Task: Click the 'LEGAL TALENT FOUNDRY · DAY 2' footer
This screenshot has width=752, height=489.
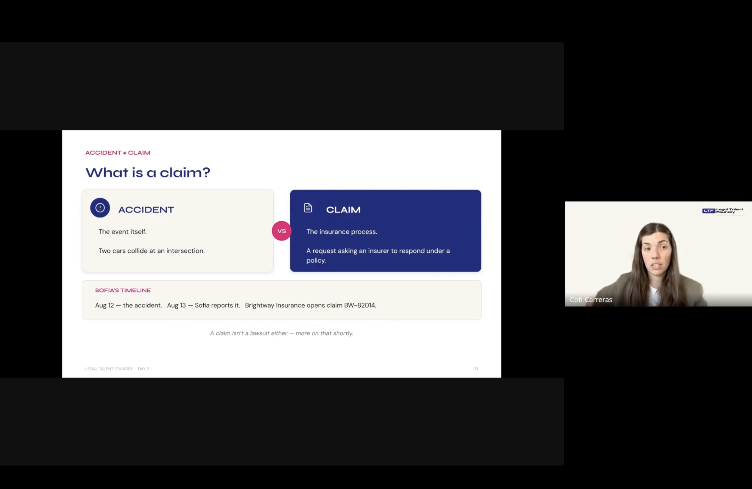Action: tap(117, 369)
